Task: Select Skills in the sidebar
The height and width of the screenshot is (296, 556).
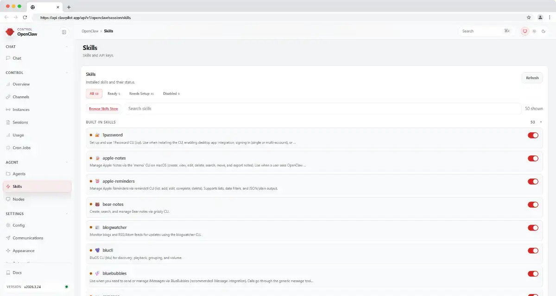Action: pyautogui.click(x=37, y=186)
